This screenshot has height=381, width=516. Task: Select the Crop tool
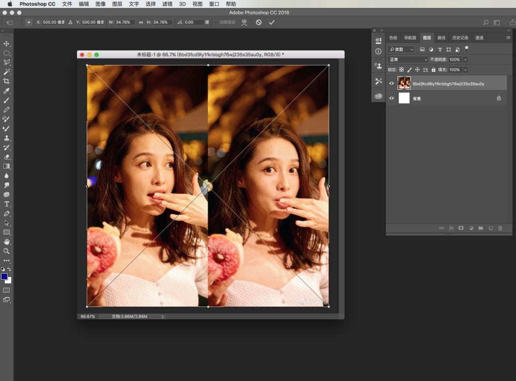(x=7, y=81)
